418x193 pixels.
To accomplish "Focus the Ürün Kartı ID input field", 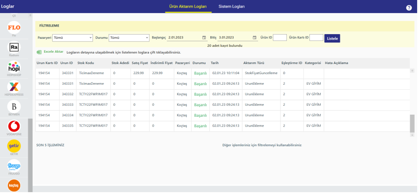I will click(x=316, y=38).
